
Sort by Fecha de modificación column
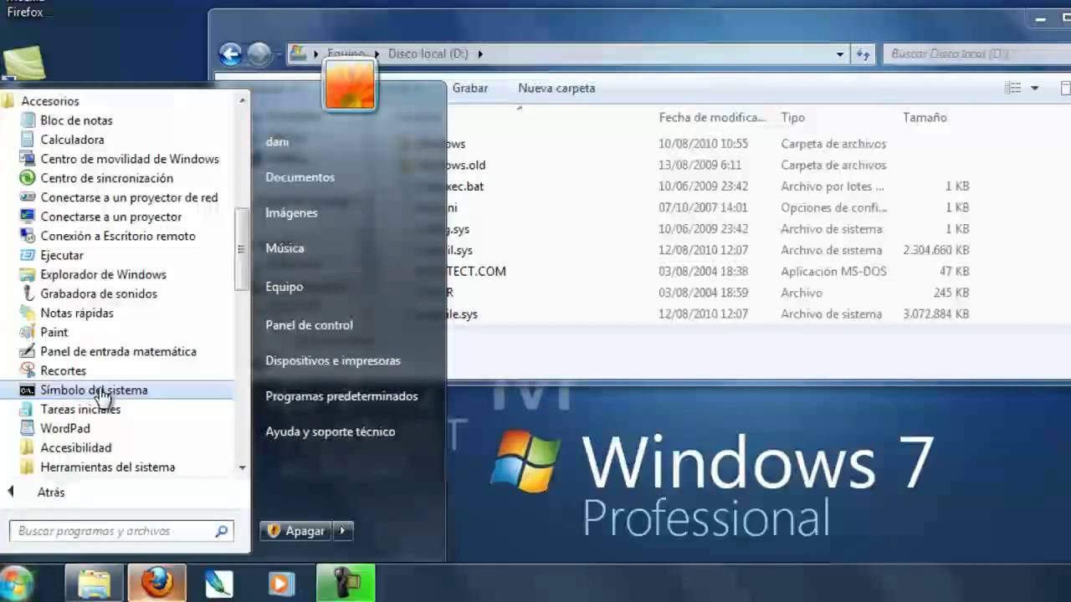[712, 118]
